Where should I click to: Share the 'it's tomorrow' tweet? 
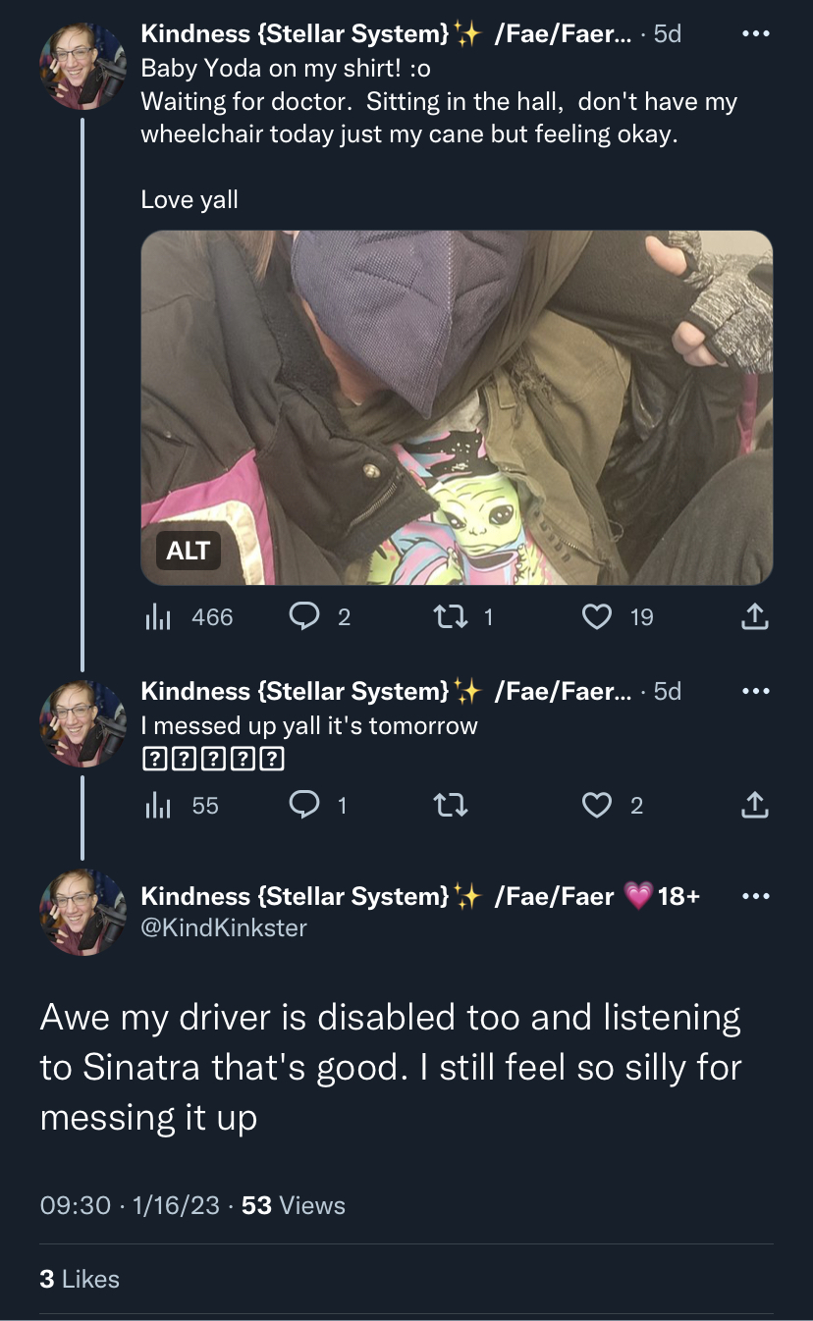coord(753,806)
